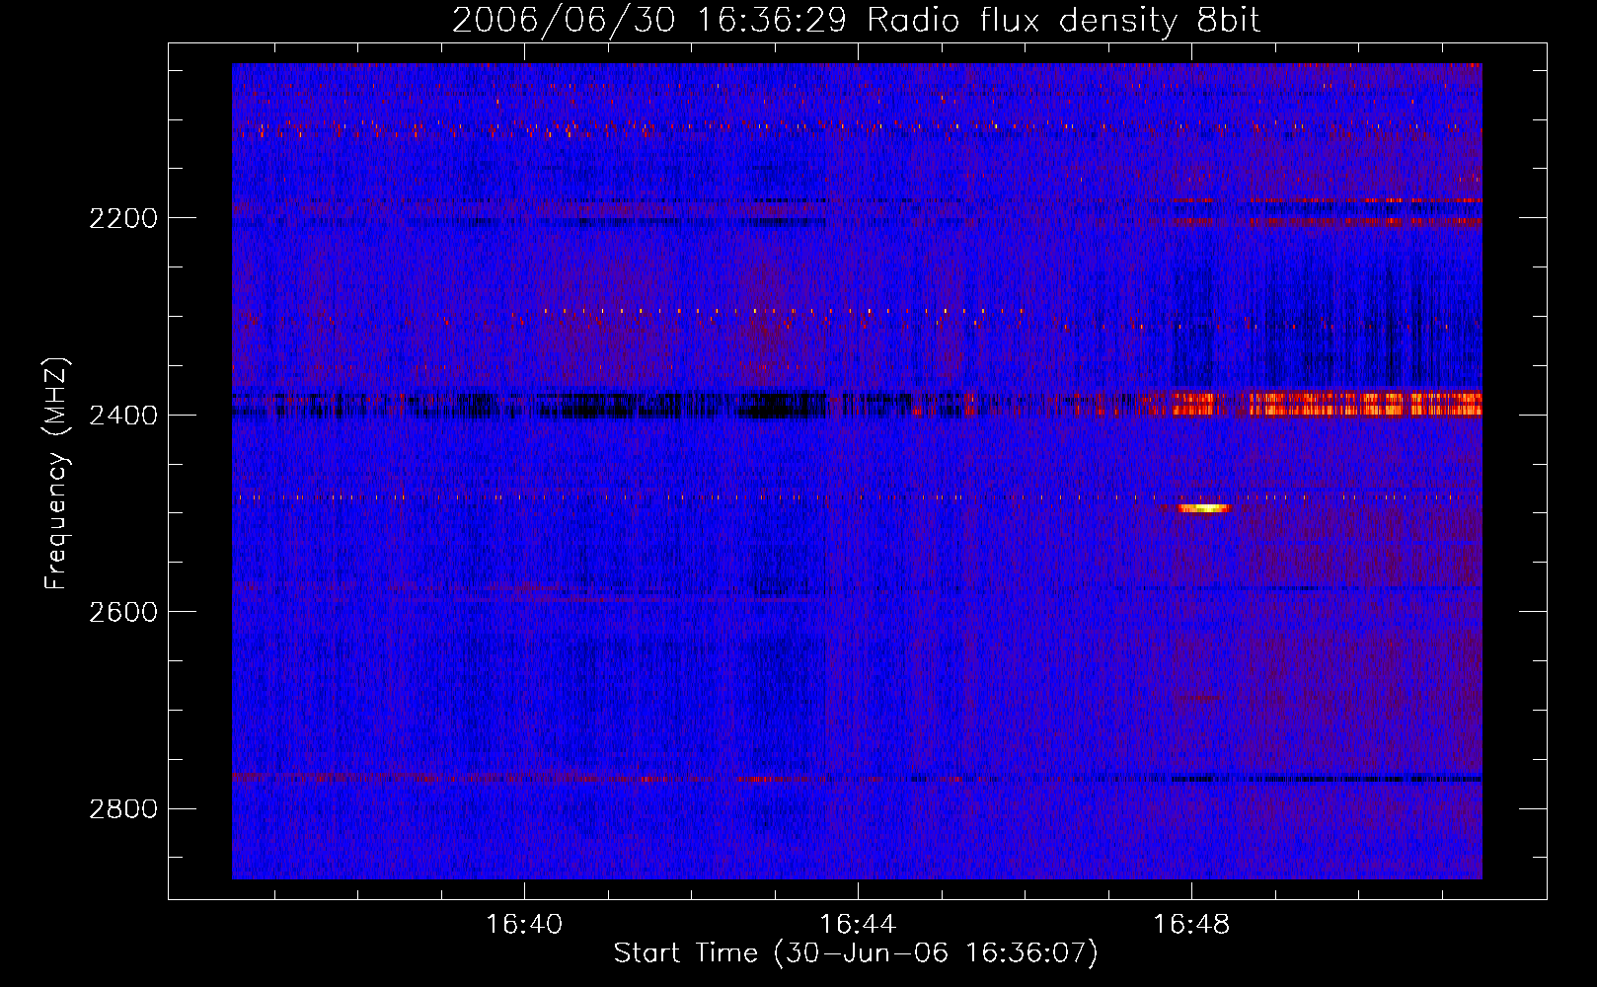This screenshot has width=1597, height=987.
Task: Select the 2200 frequency tick label
Action: [x=123, y=218]
